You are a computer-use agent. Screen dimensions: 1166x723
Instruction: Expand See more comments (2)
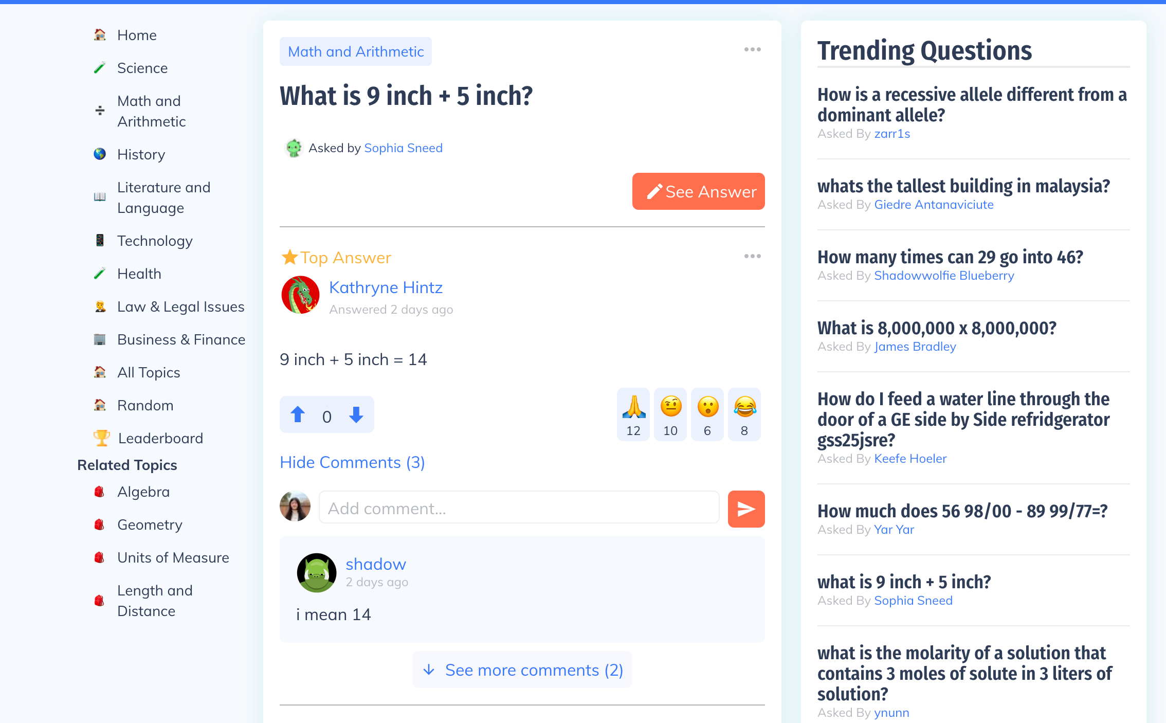(x=522, y=670)
